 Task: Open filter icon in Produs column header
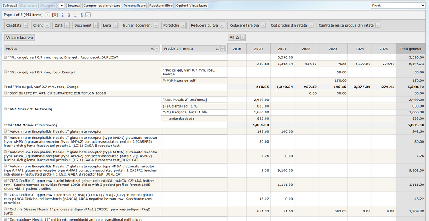[157, 49]
